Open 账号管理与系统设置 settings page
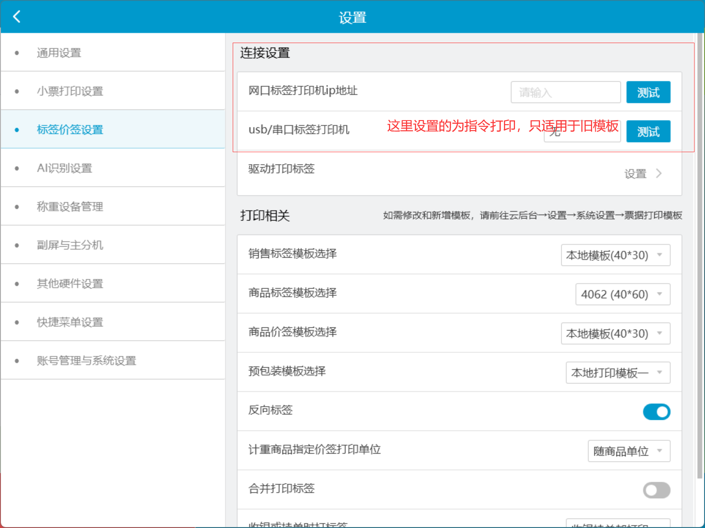Screen dimensions: 705x528 (x=86, y=360)
